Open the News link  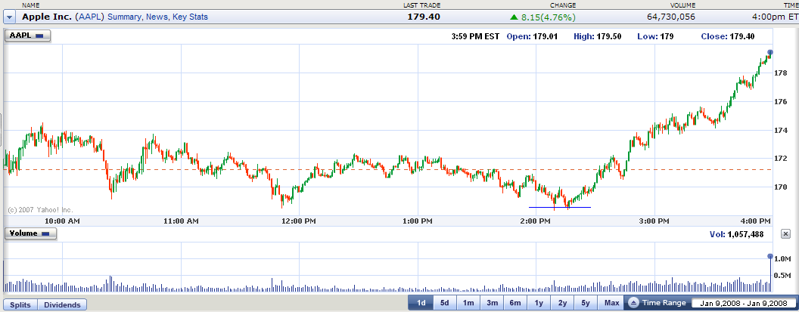[x=157, y=17]
